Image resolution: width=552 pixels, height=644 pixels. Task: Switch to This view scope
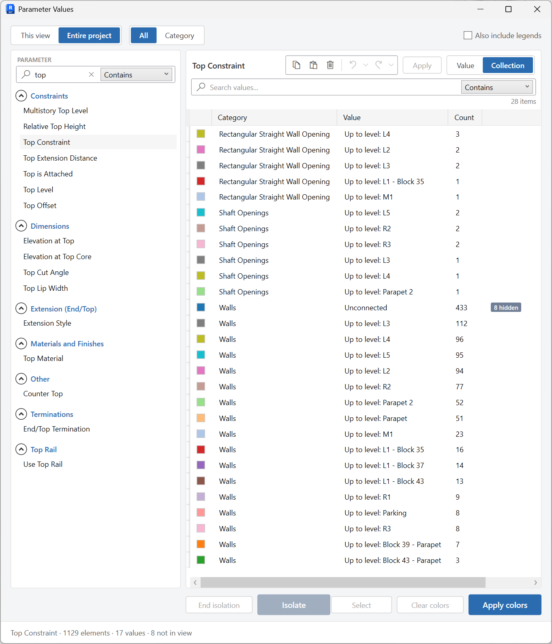(x=35, y=36)
